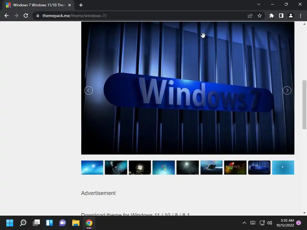Close the Windows 7 theme tab

point(70,5)
